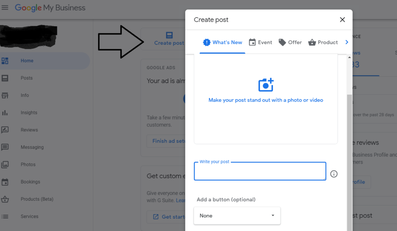Click the Product basket icon in dialog
The width and height of the screenshot is (397, 231).
(312, 42)
